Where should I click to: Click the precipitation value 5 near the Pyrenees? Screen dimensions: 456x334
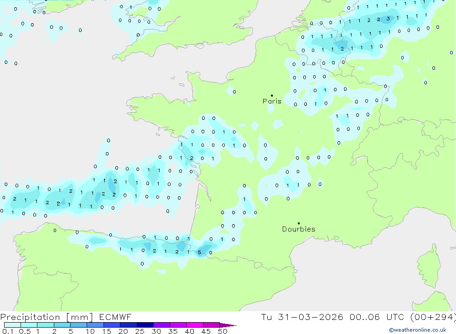(x=200, y=252)
